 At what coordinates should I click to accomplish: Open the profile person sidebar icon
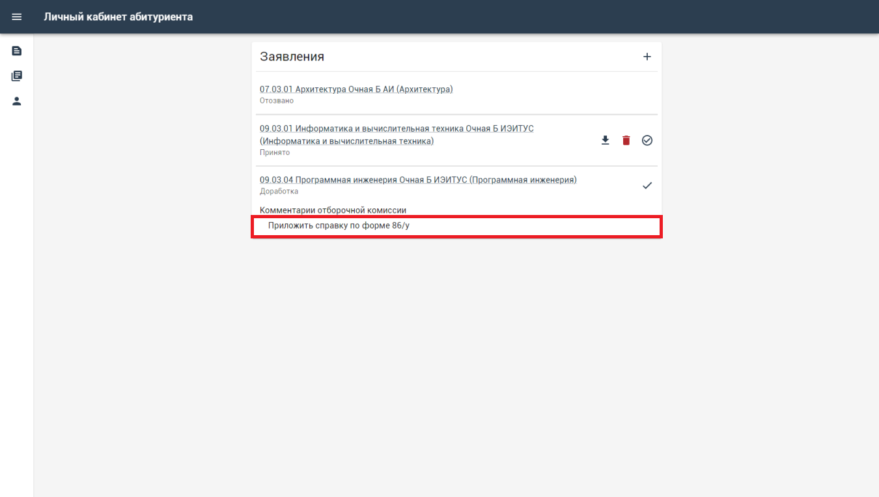click(x=17, y=101)
